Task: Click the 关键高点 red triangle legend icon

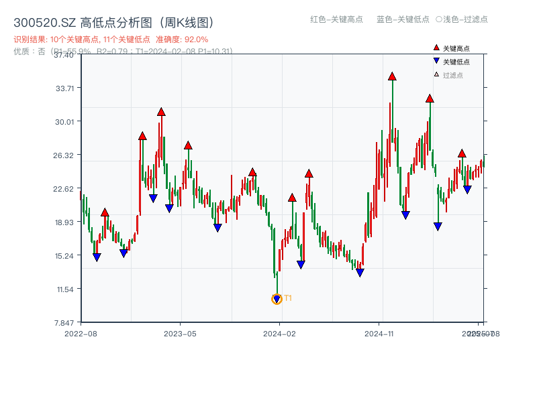Action: click(435, 48)
